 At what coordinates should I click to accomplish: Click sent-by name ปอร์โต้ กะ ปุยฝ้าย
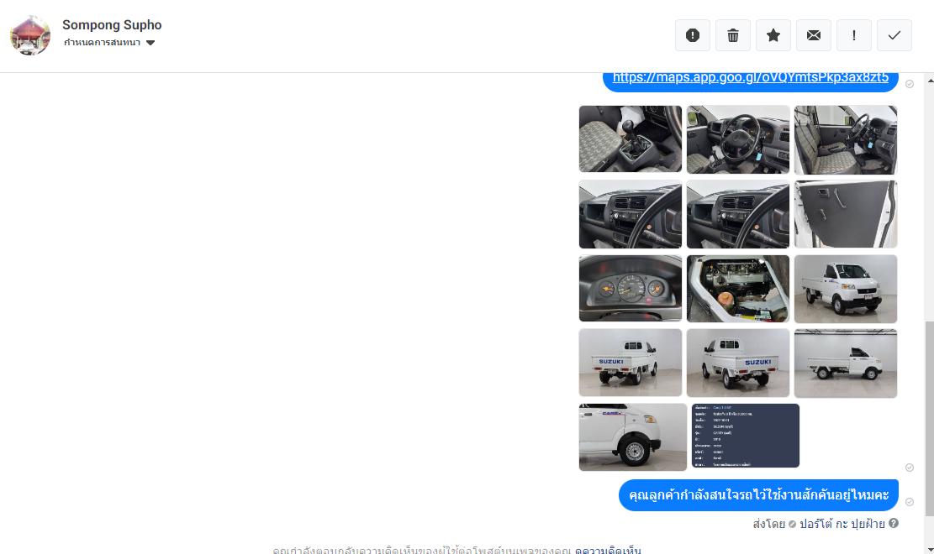click(x=842, y=524)
